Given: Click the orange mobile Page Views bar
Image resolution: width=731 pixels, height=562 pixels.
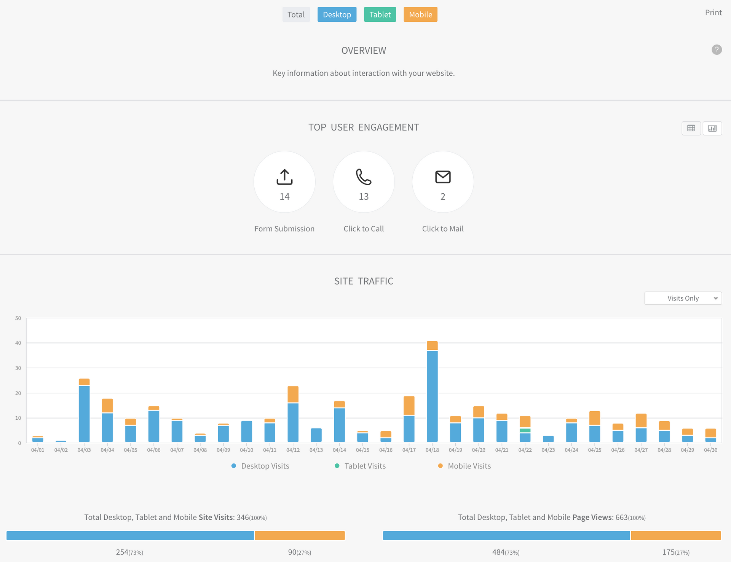Looking at the screenshot, I should (676, 535).
